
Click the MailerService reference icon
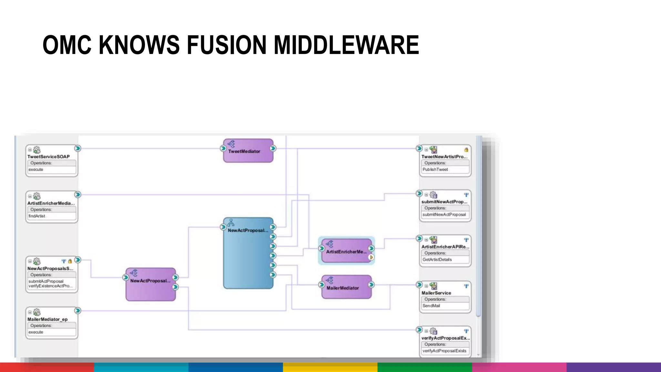pyautogui.click(x=433, y=286)
